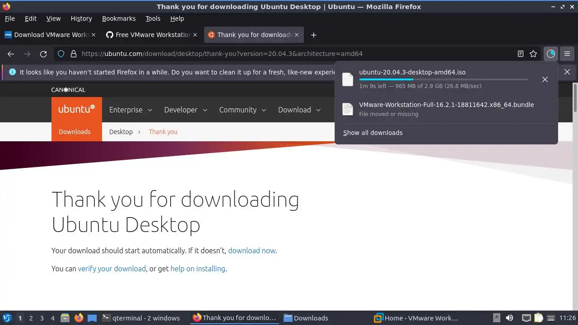Viewport: 578px width, 325px height.
Task: Open the View menu
Action: tap(53, 19)
